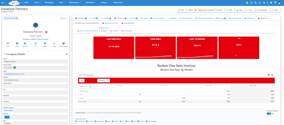Click the CreataCRM logo
Screen dimensions: 284x125
[x=16, y=3]
